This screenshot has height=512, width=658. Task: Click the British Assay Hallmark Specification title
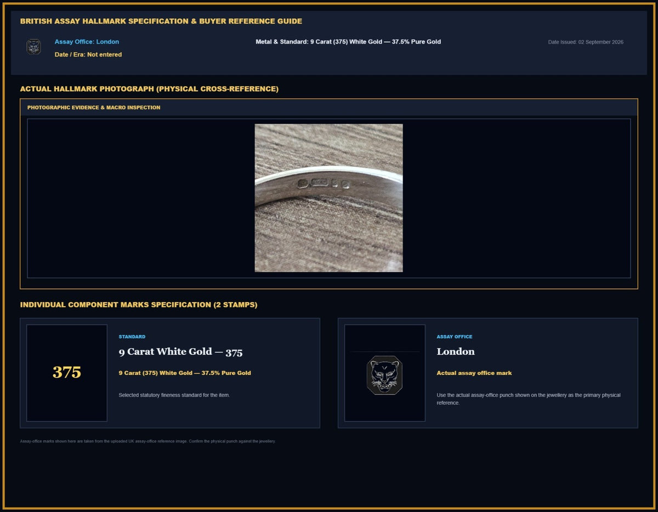161,21
